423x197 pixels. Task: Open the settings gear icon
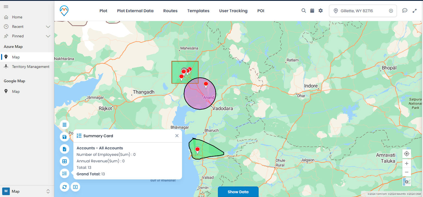point(321,11)
